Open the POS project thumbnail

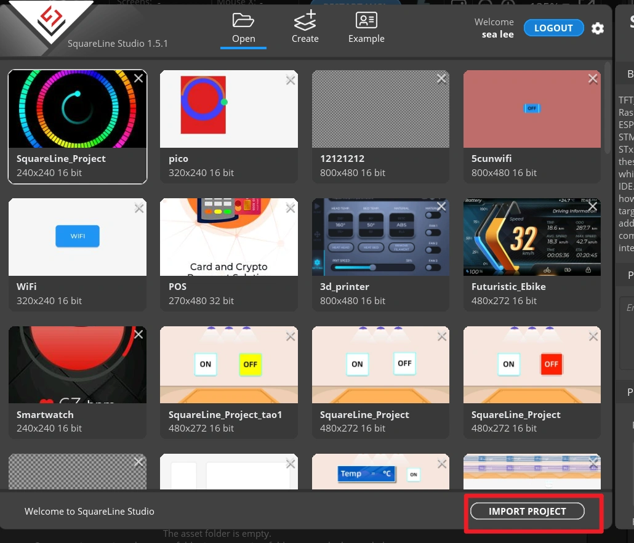pyautogui.click(x=229, y=237)
